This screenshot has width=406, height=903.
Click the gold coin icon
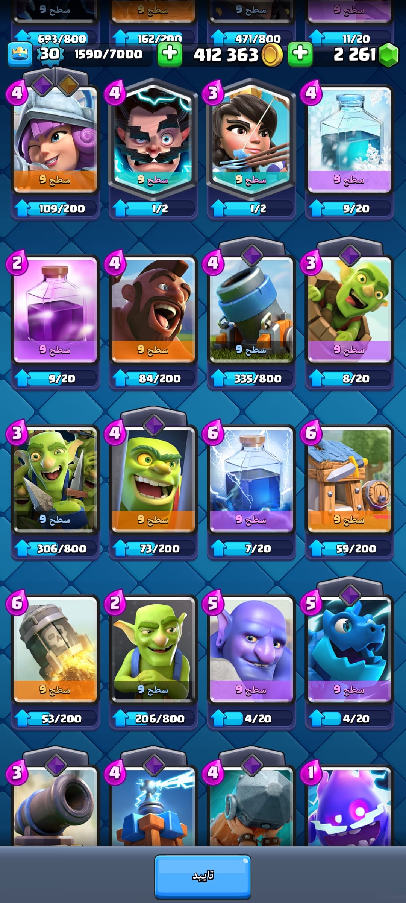(x=272, y=55)
